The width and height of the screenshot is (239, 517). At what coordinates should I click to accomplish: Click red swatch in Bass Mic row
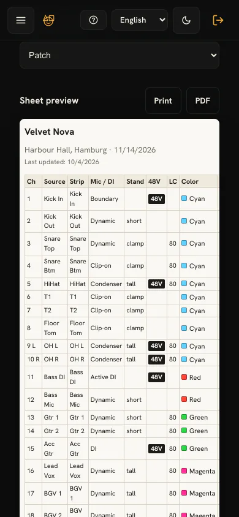point(184,399)
